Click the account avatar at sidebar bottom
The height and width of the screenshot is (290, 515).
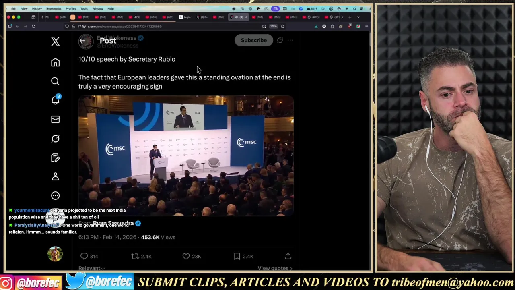[55, 254]
